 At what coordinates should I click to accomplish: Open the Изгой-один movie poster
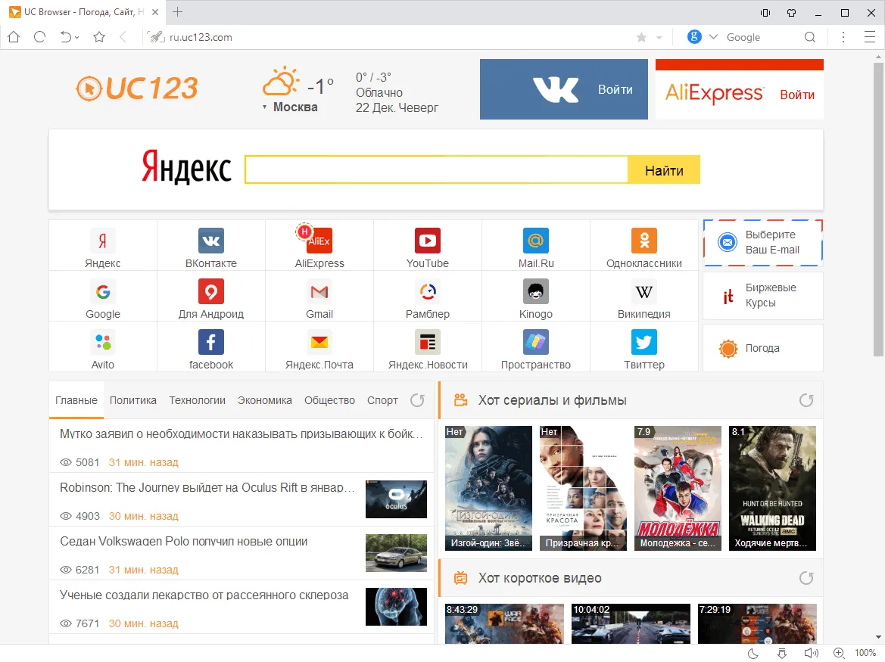pyautogui.click(x=489, y=488)
